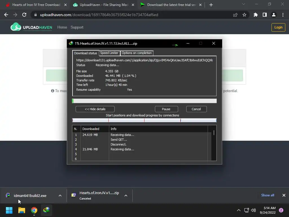Click the Hide details button

click(x=95, y=109)
